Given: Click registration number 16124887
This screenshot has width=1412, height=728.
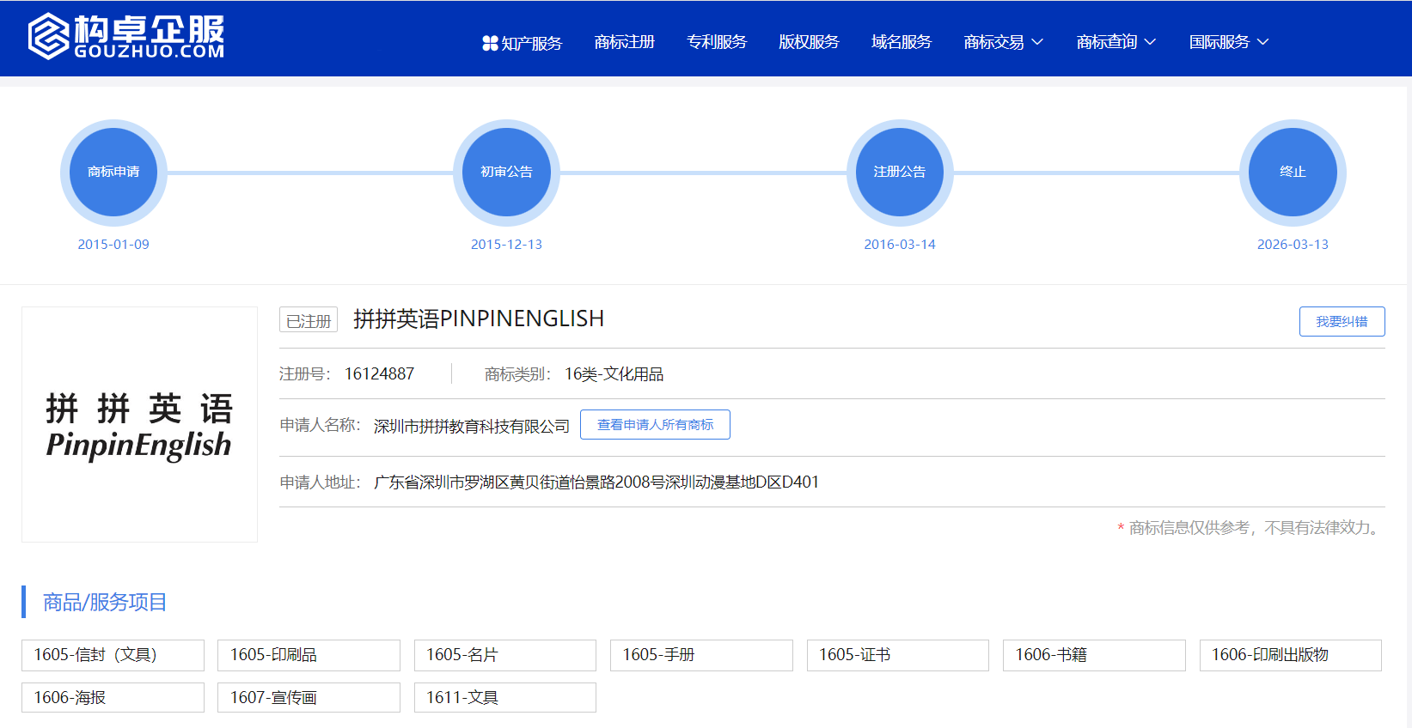Looking at the screenshot, I should pos(379,374).
